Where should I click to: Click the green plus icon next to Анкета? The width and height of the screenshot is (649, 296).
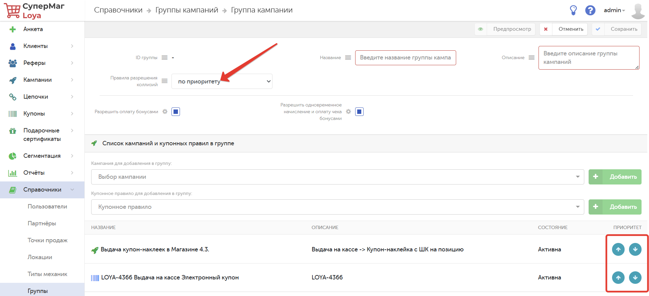point(13,29)
